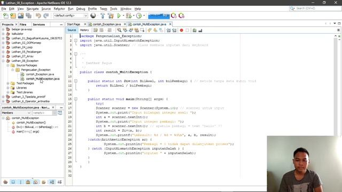Screen dimensions: 342x192
Task: Open the Run Project dropdown arrow
Action: (x=123, y=15)
